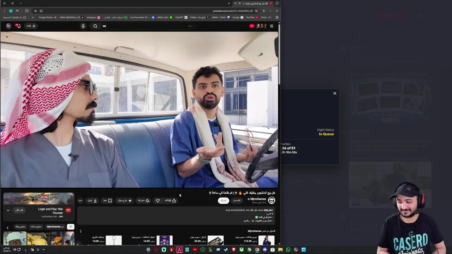Screen dimensions: 452x254
Task: Click the YouTube voice search microphone
Action: 83,26
